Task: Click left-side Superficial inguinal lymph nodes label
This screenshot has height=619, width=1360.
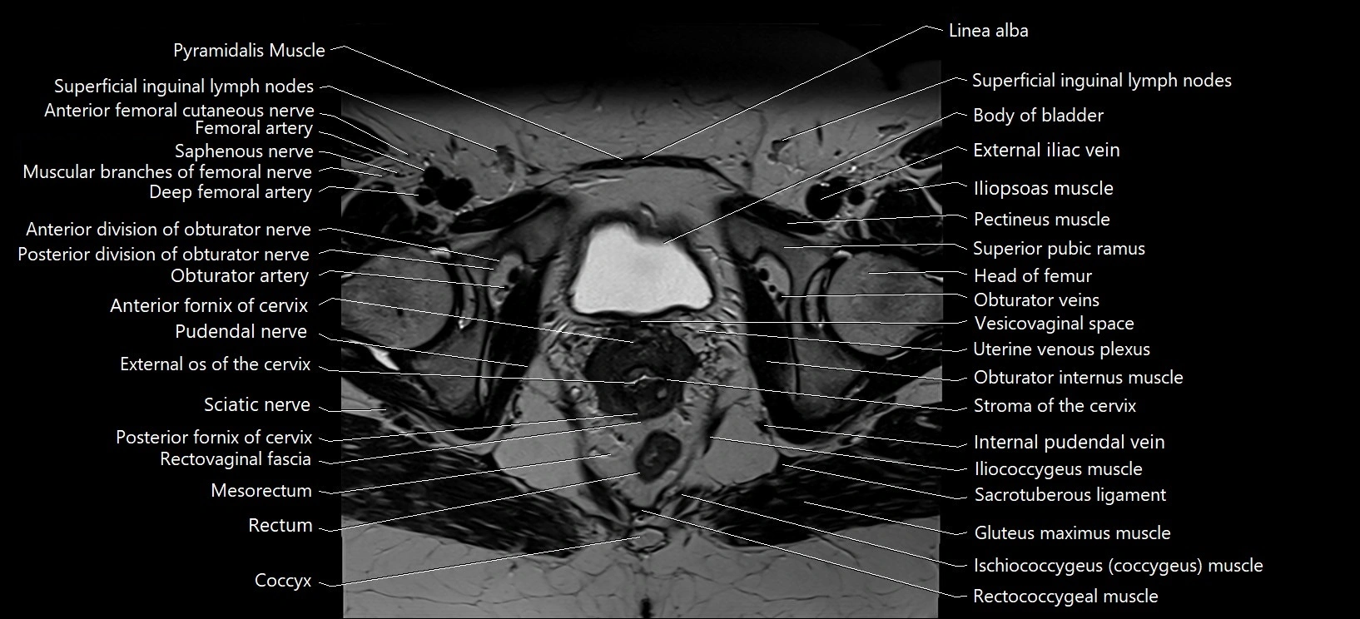Action: pos(184,87)
